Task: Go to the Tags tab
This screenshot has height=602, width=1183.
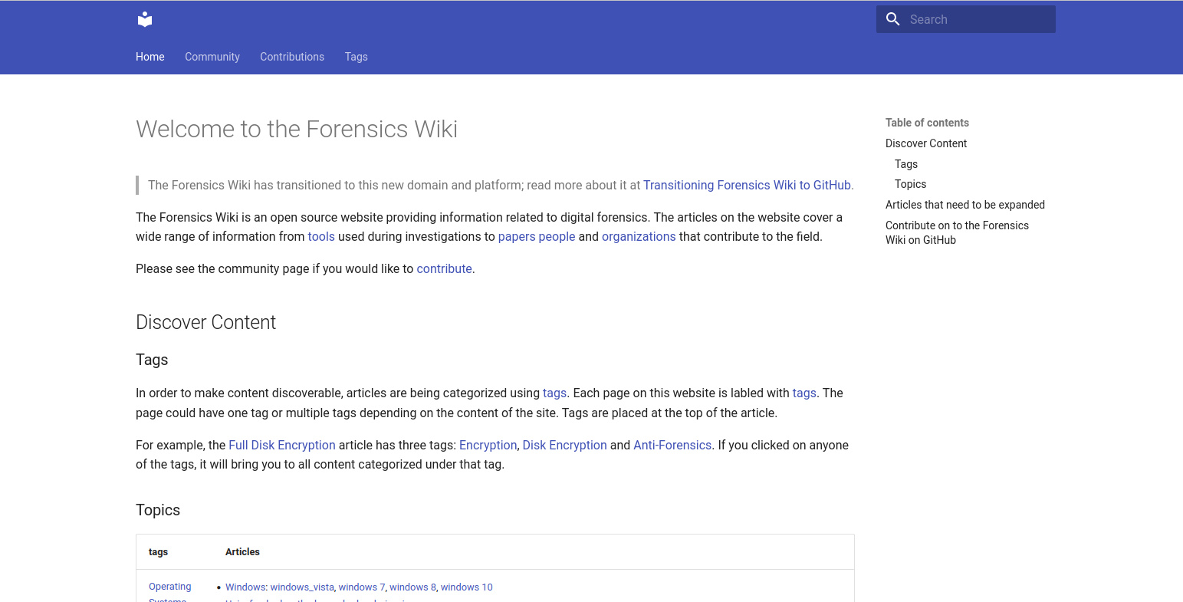Action: click(356, 57)
